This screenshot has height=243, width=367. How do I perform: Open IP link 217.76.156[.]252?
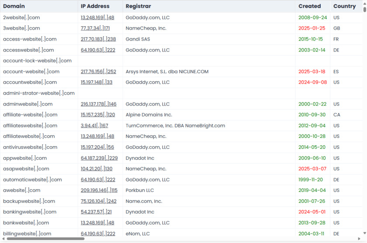98,72
